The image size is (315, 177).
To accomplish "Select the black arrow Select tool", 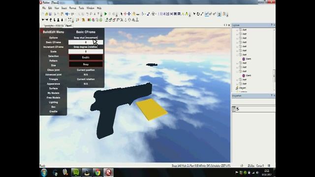I will tap(122, 14).
